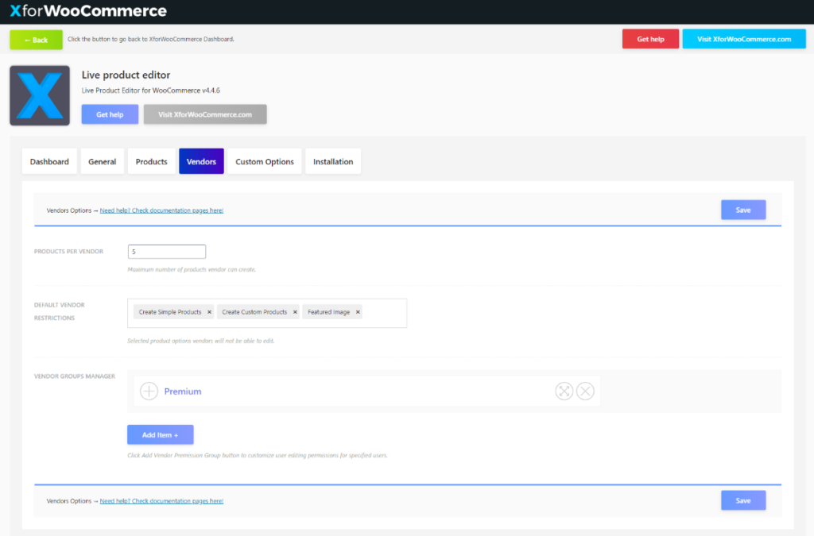Screen dimensions: 814x536
Task: Click the Products Per Vendor label
Action: (68, 252)
